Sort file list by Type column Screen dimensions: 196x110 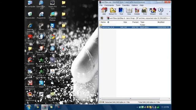coord(142,22)
